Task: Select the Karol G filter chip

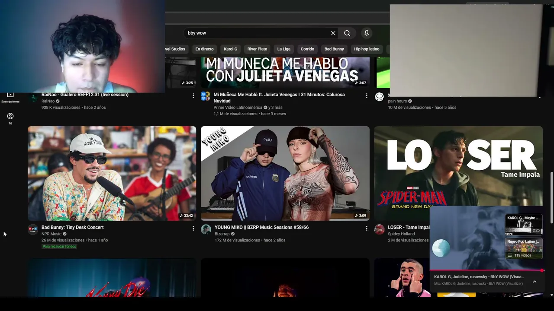Action: (230, 49)
